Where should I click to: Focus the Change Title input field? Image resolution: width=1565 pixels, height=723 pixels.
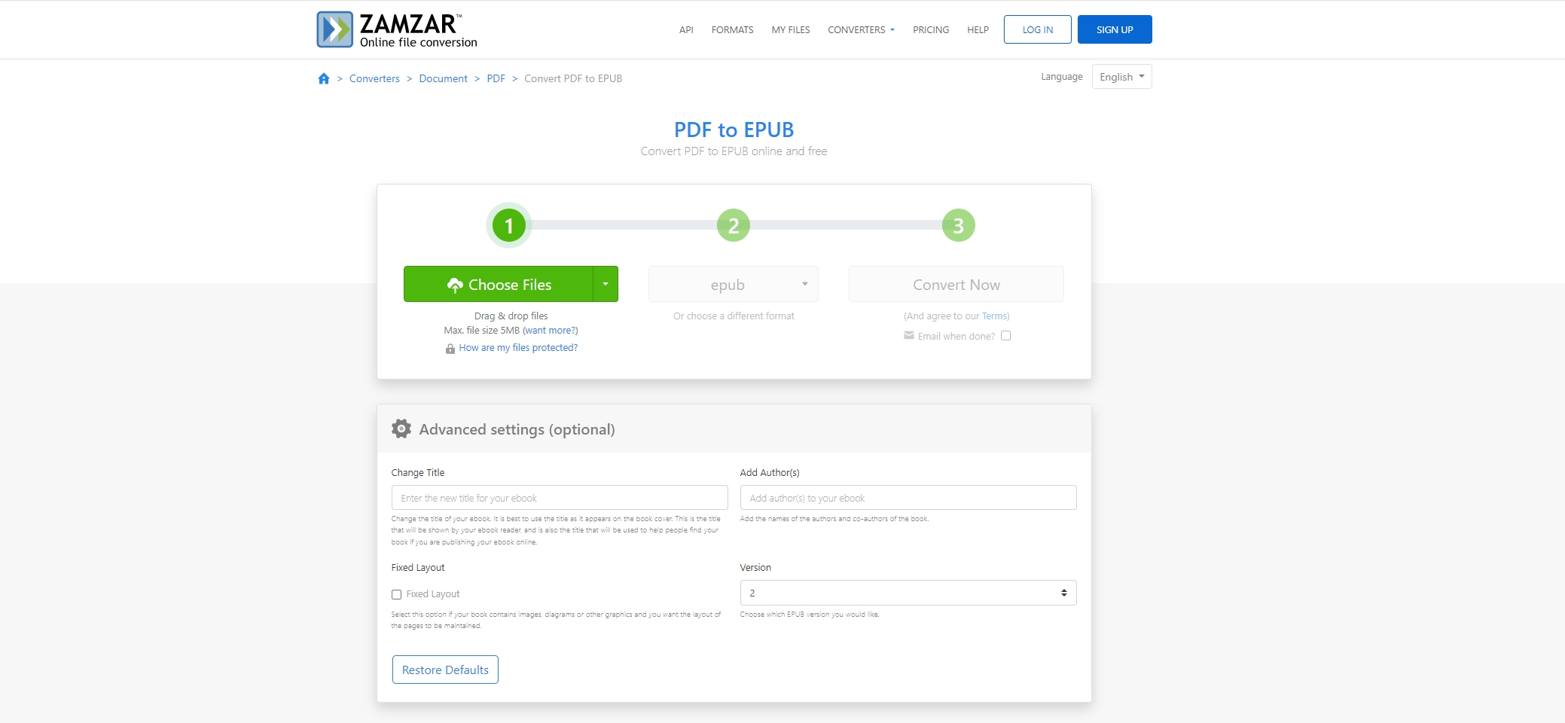[x=560, y=498]
